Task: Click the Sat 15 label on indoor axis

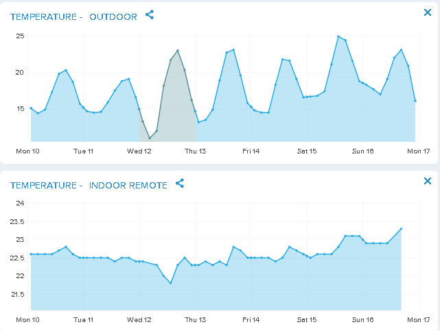Action: coord(307,319)
